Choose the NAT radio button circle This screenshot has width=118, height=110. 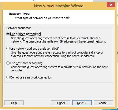pos(8,48)
